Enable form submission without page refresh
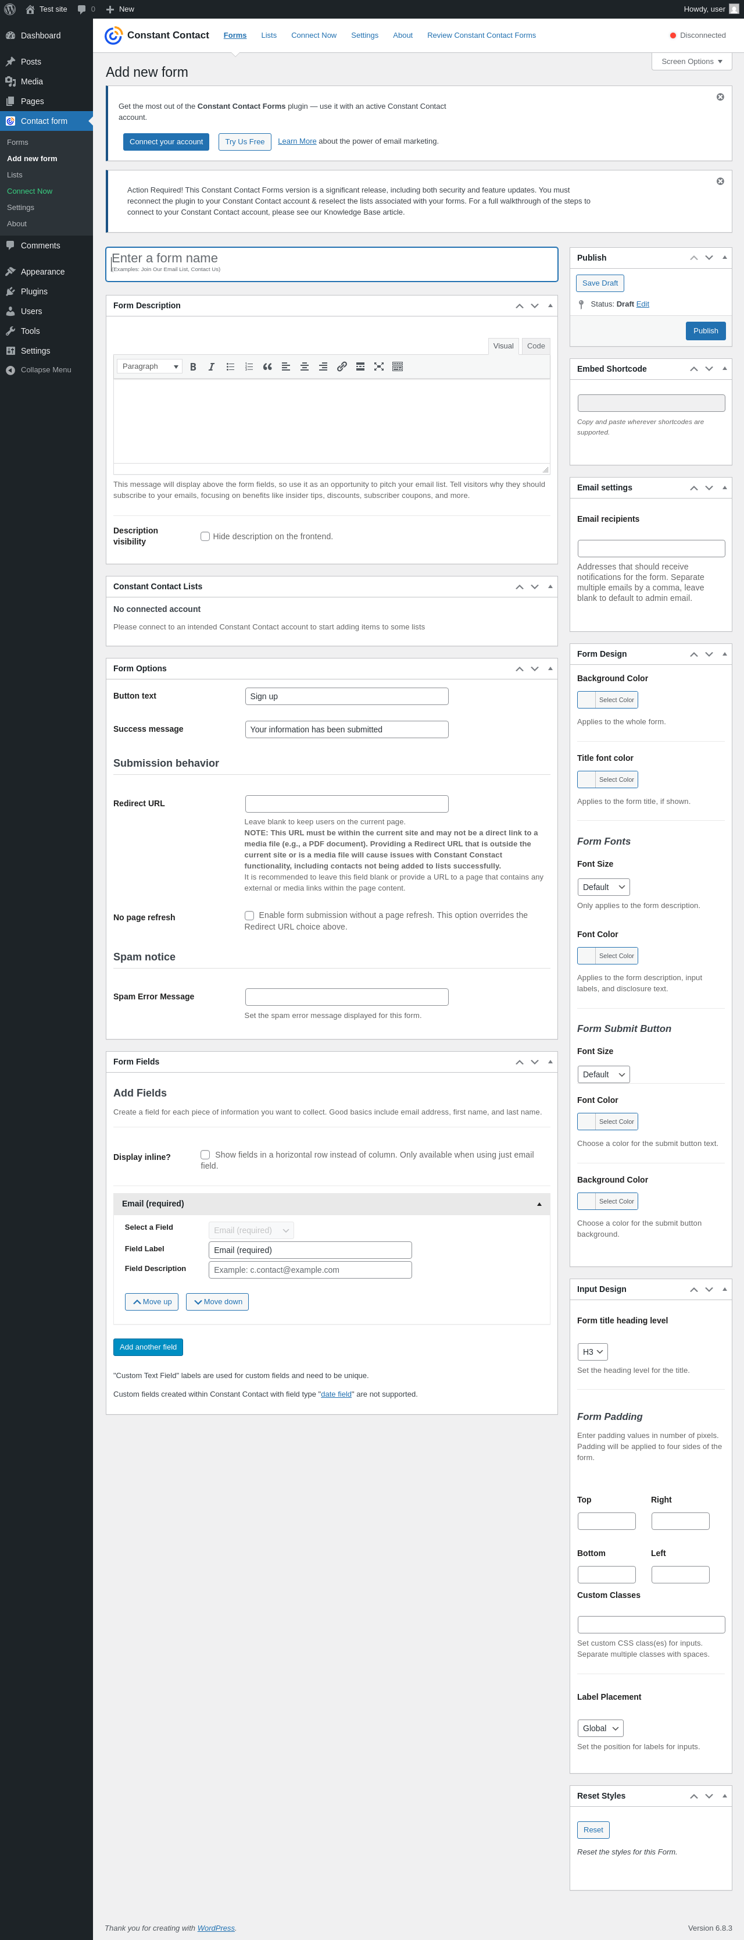This screenshot has height=1940, width=744. [249, 915]
